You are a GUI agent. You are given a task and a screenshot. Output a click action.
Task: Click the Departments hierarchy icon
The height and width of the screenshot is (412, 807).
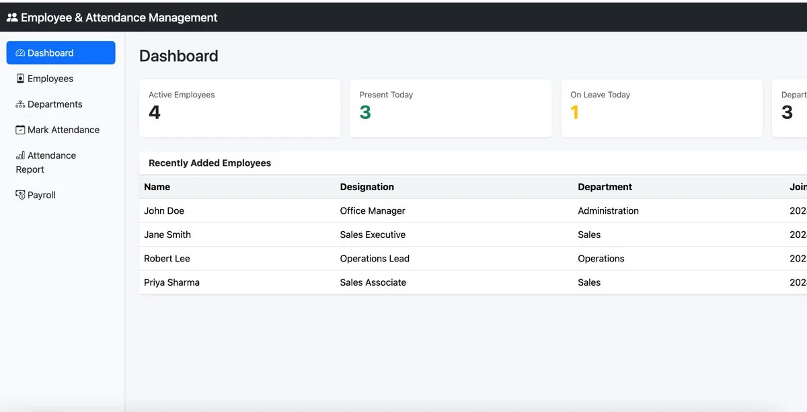pos(20,104)
